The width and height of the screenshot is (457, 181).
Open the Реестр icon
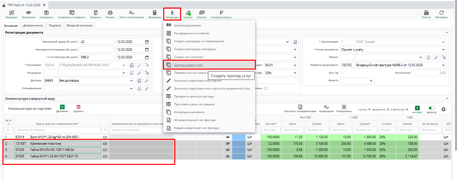[426, 13]
